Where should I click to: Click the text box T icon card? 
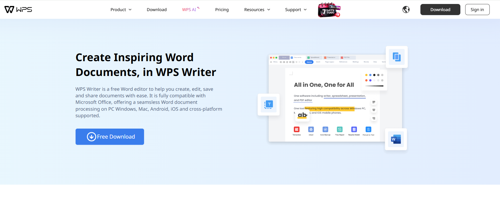click(269, 105)
